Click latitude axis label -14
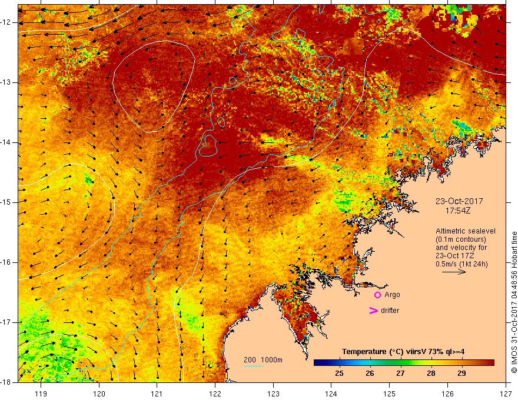 (x=6, y=142)
